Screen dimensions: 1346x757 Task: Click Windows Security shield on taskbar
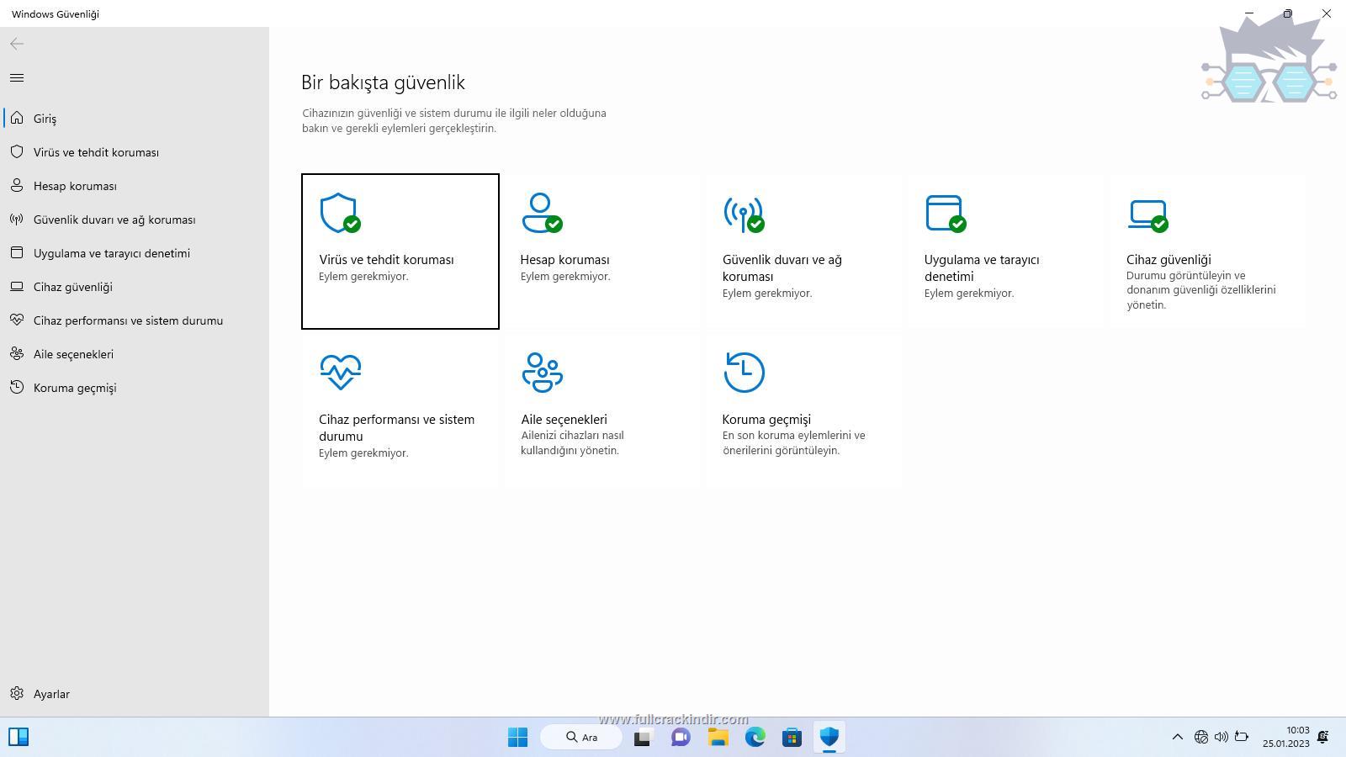(x=829, y=738)
